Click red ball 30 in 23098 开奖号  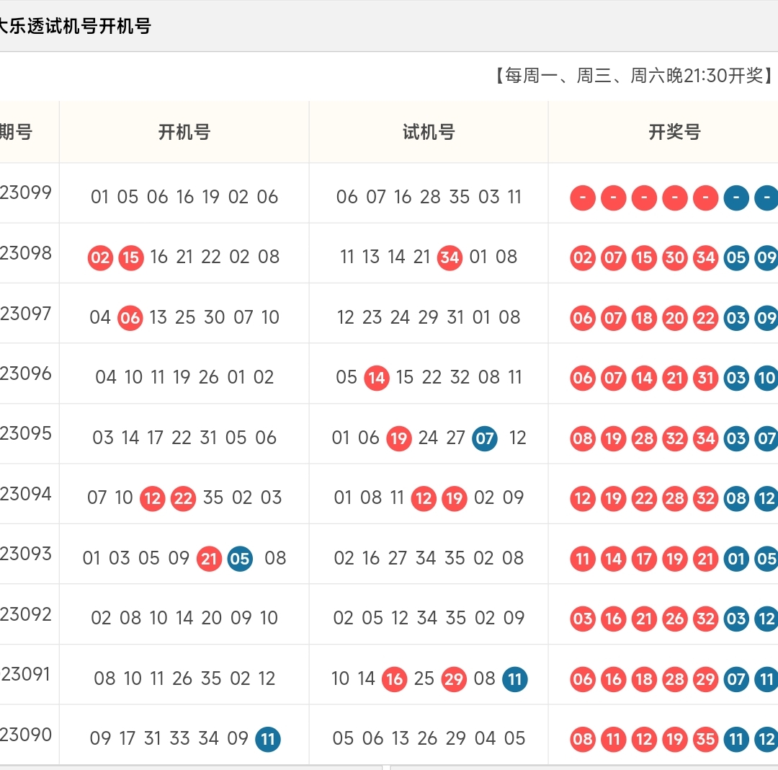tap(675, 257)
